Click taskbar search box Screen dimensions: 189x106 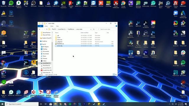[22, 104]
